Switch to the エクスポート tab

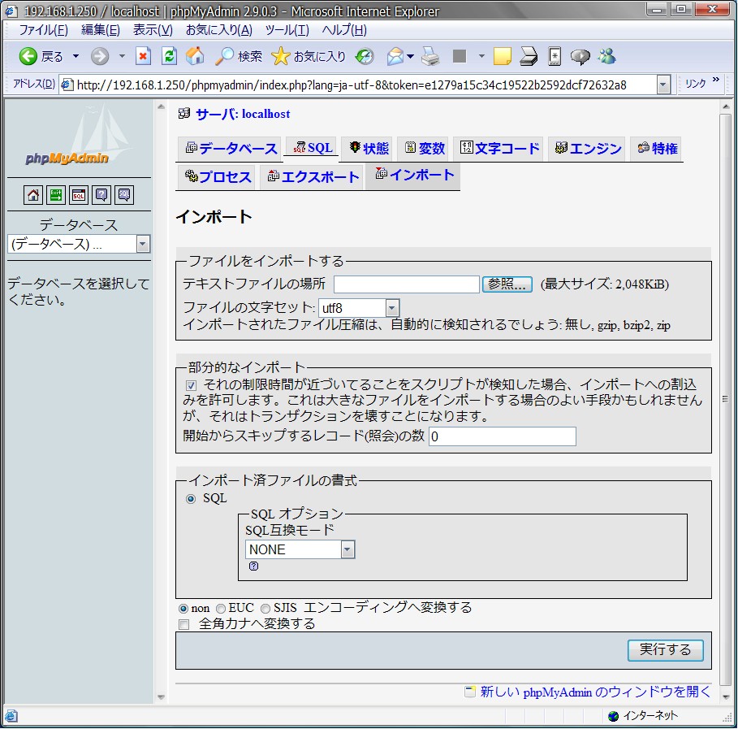312,176
